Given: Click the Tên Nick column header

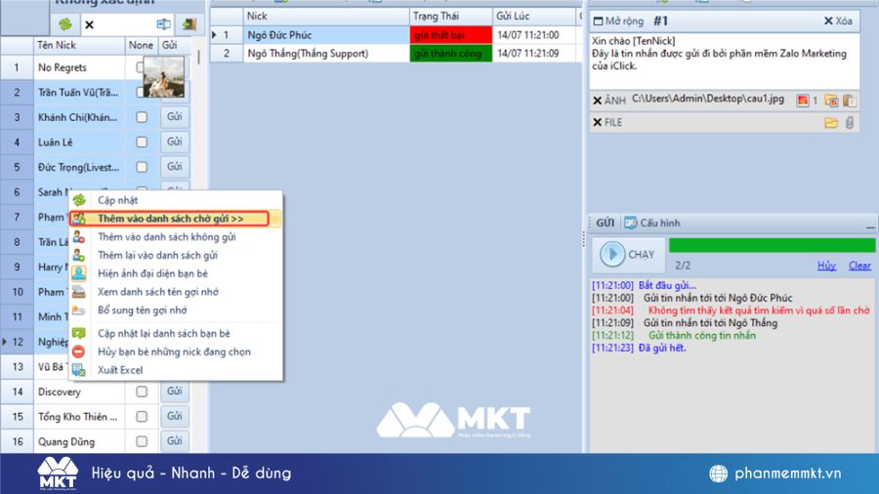Looking at the screenshot, I should tap(79, 45).
